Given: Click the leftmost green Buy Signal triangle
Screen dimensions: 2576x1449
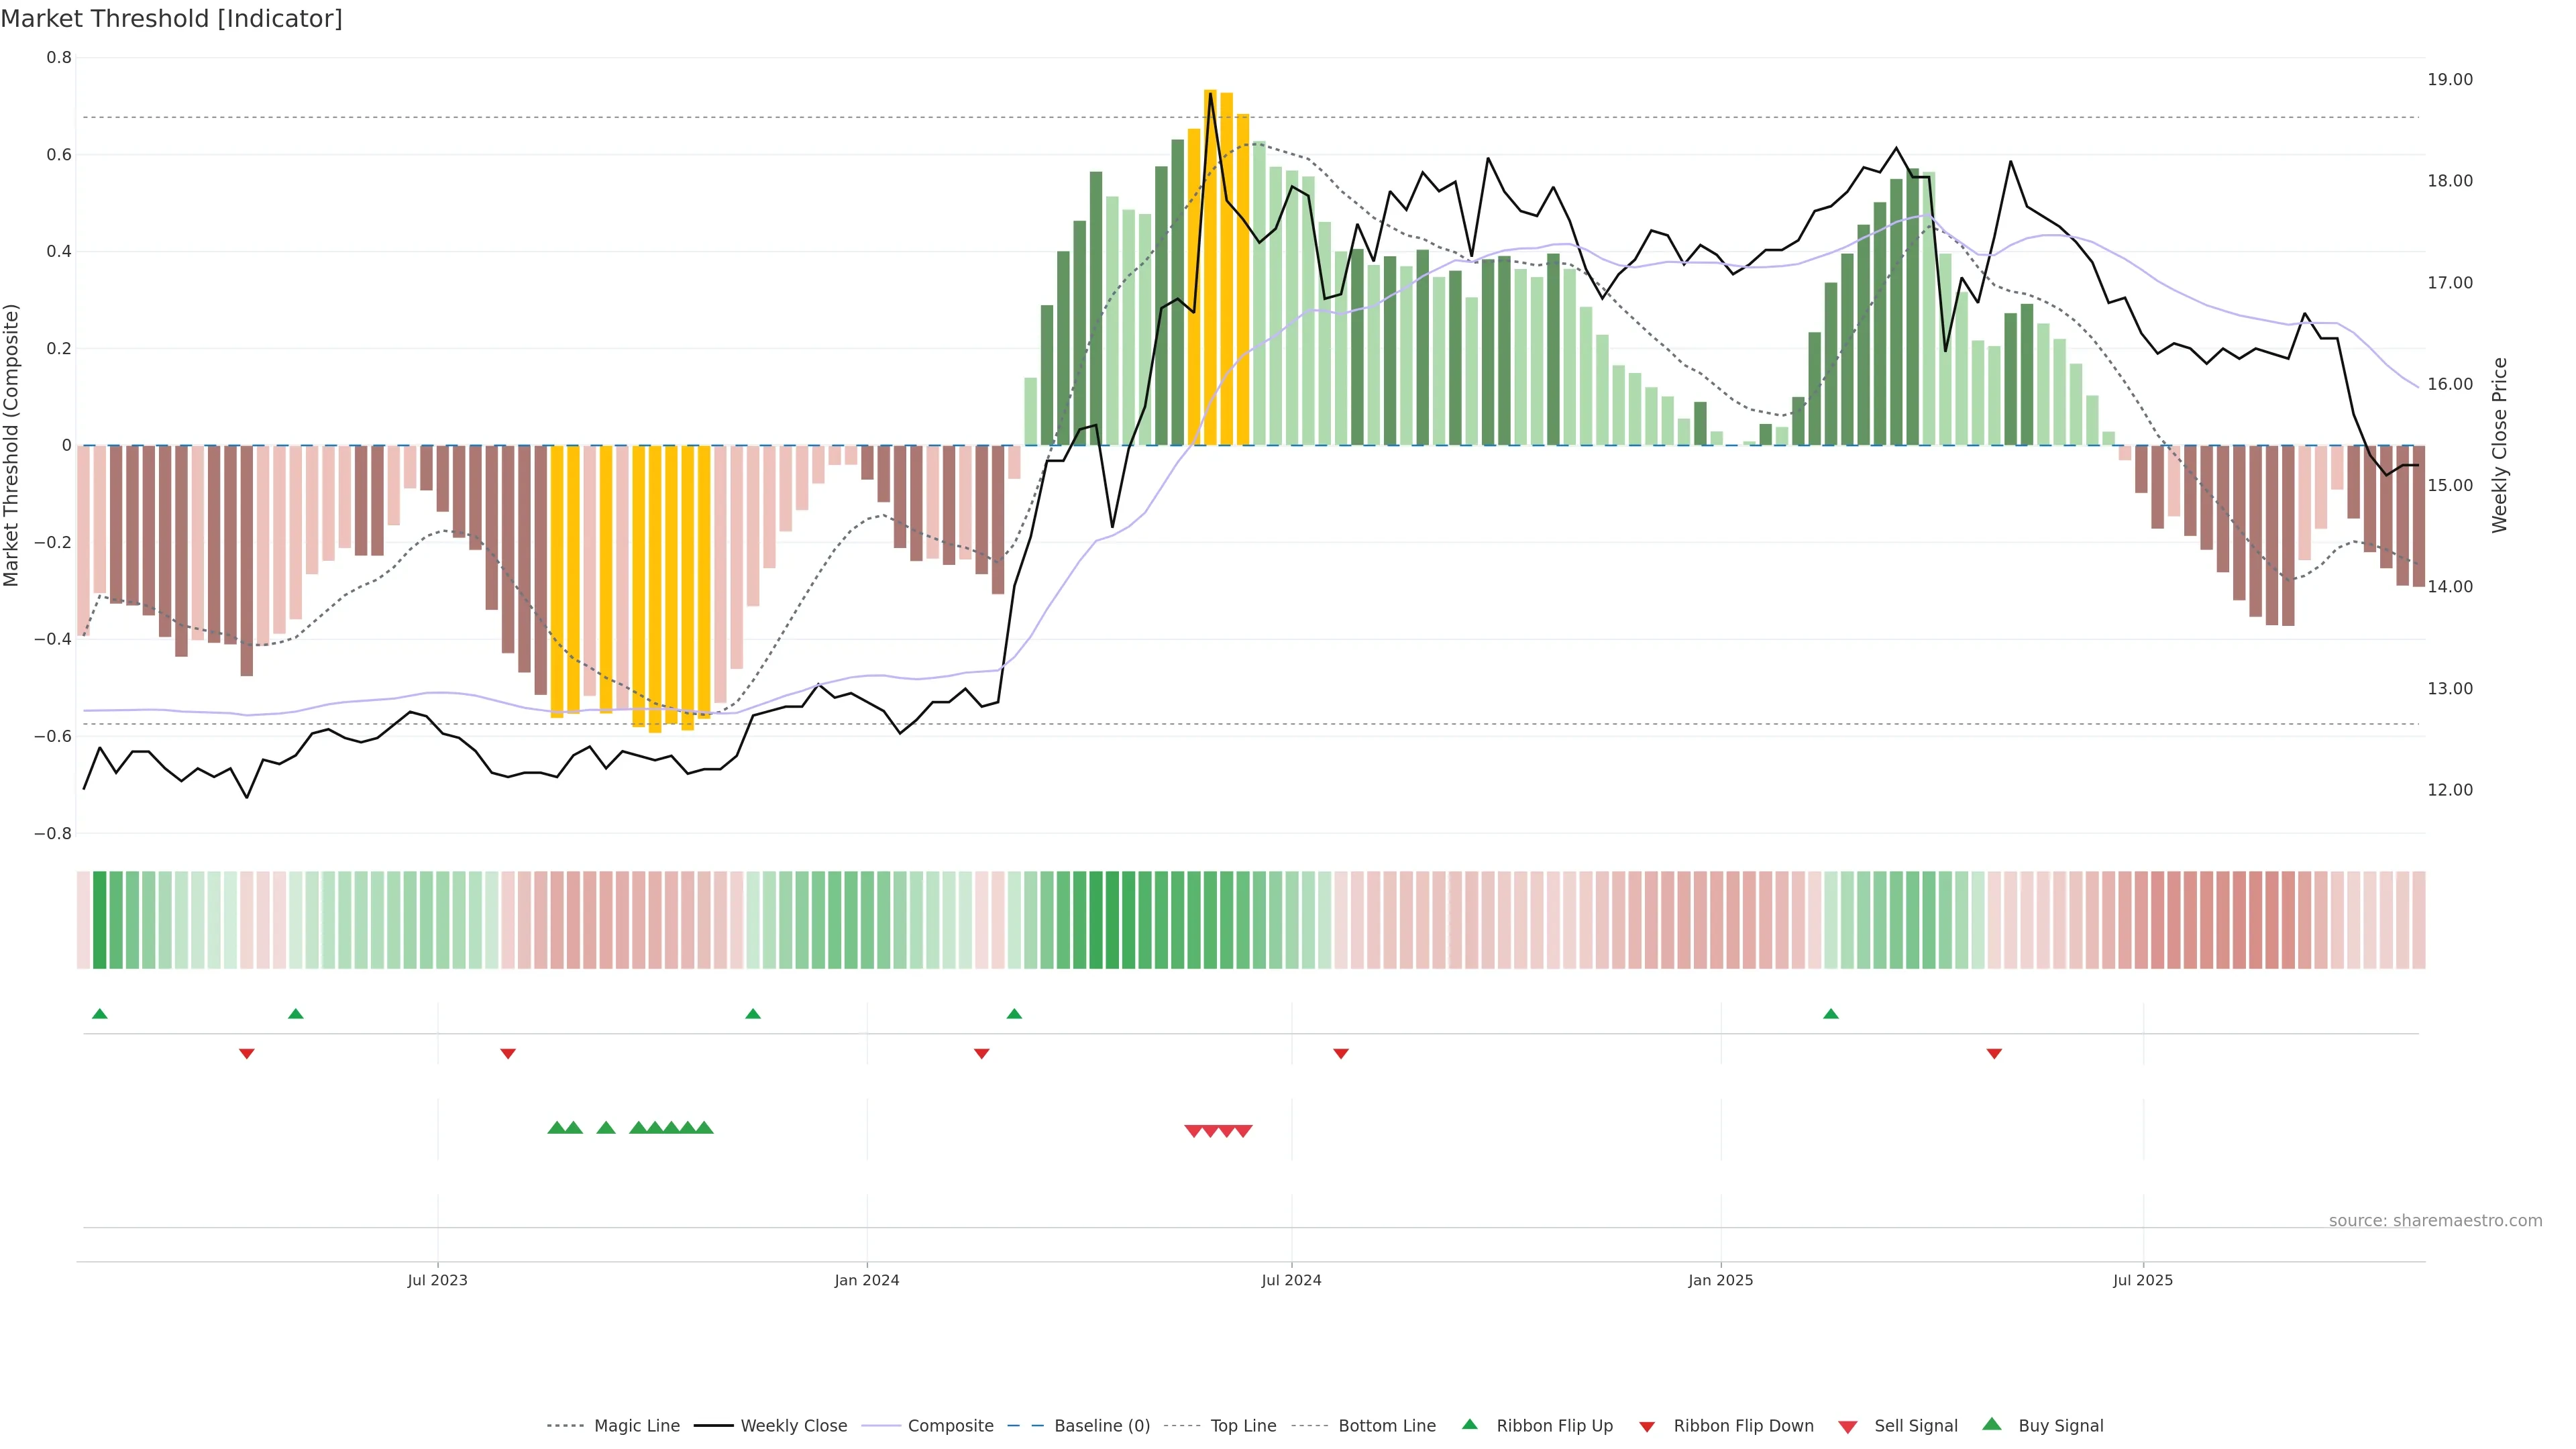Looking at the screenshot, I should (x=557, y=1128).
